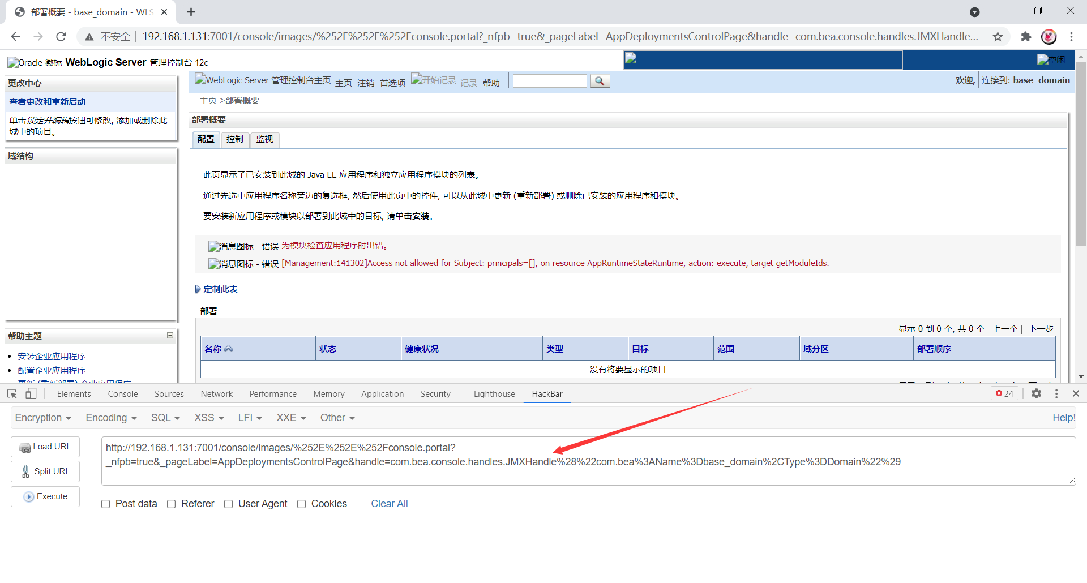Collapse the 帮助主题 panel
Viewport: 1087px width, 583px height.
click(170, 336)
